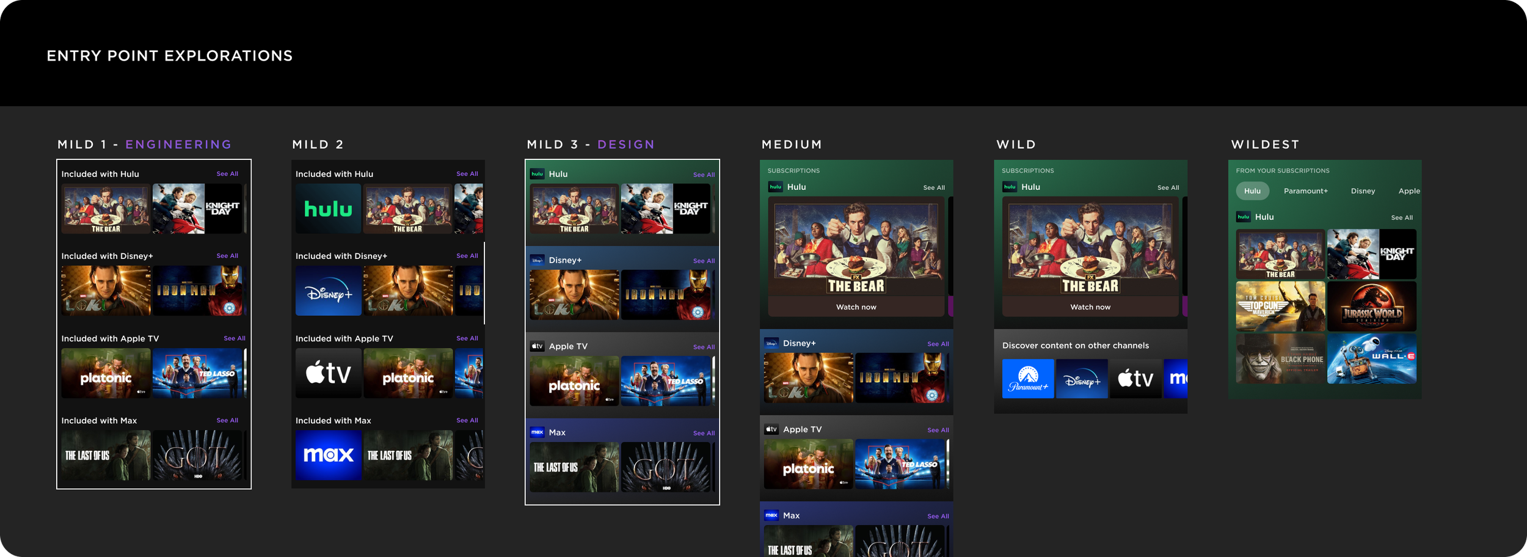Open See All for Hulu in Wild
The image size is (1527, 557).
pyautogui.click(x=1168, y=187)
